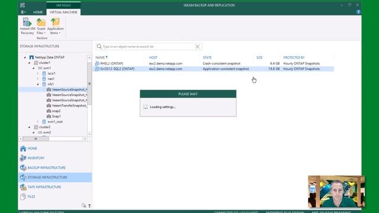Click the tree horizontal scrollbar thumb
This screenshot has height=213, width=379.
point(36,139)
